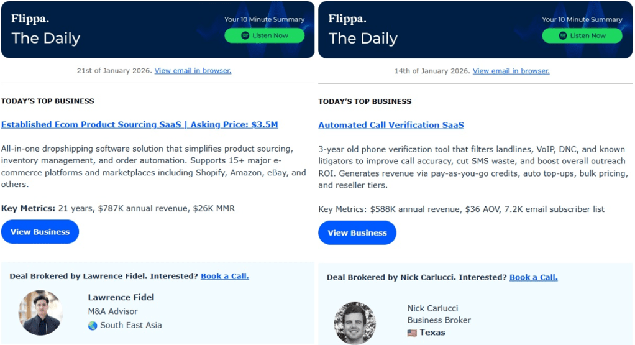Viewport: 635px width, 345px height.
Task: Click globe icon beside South East Asia
Action: (93, 325)
